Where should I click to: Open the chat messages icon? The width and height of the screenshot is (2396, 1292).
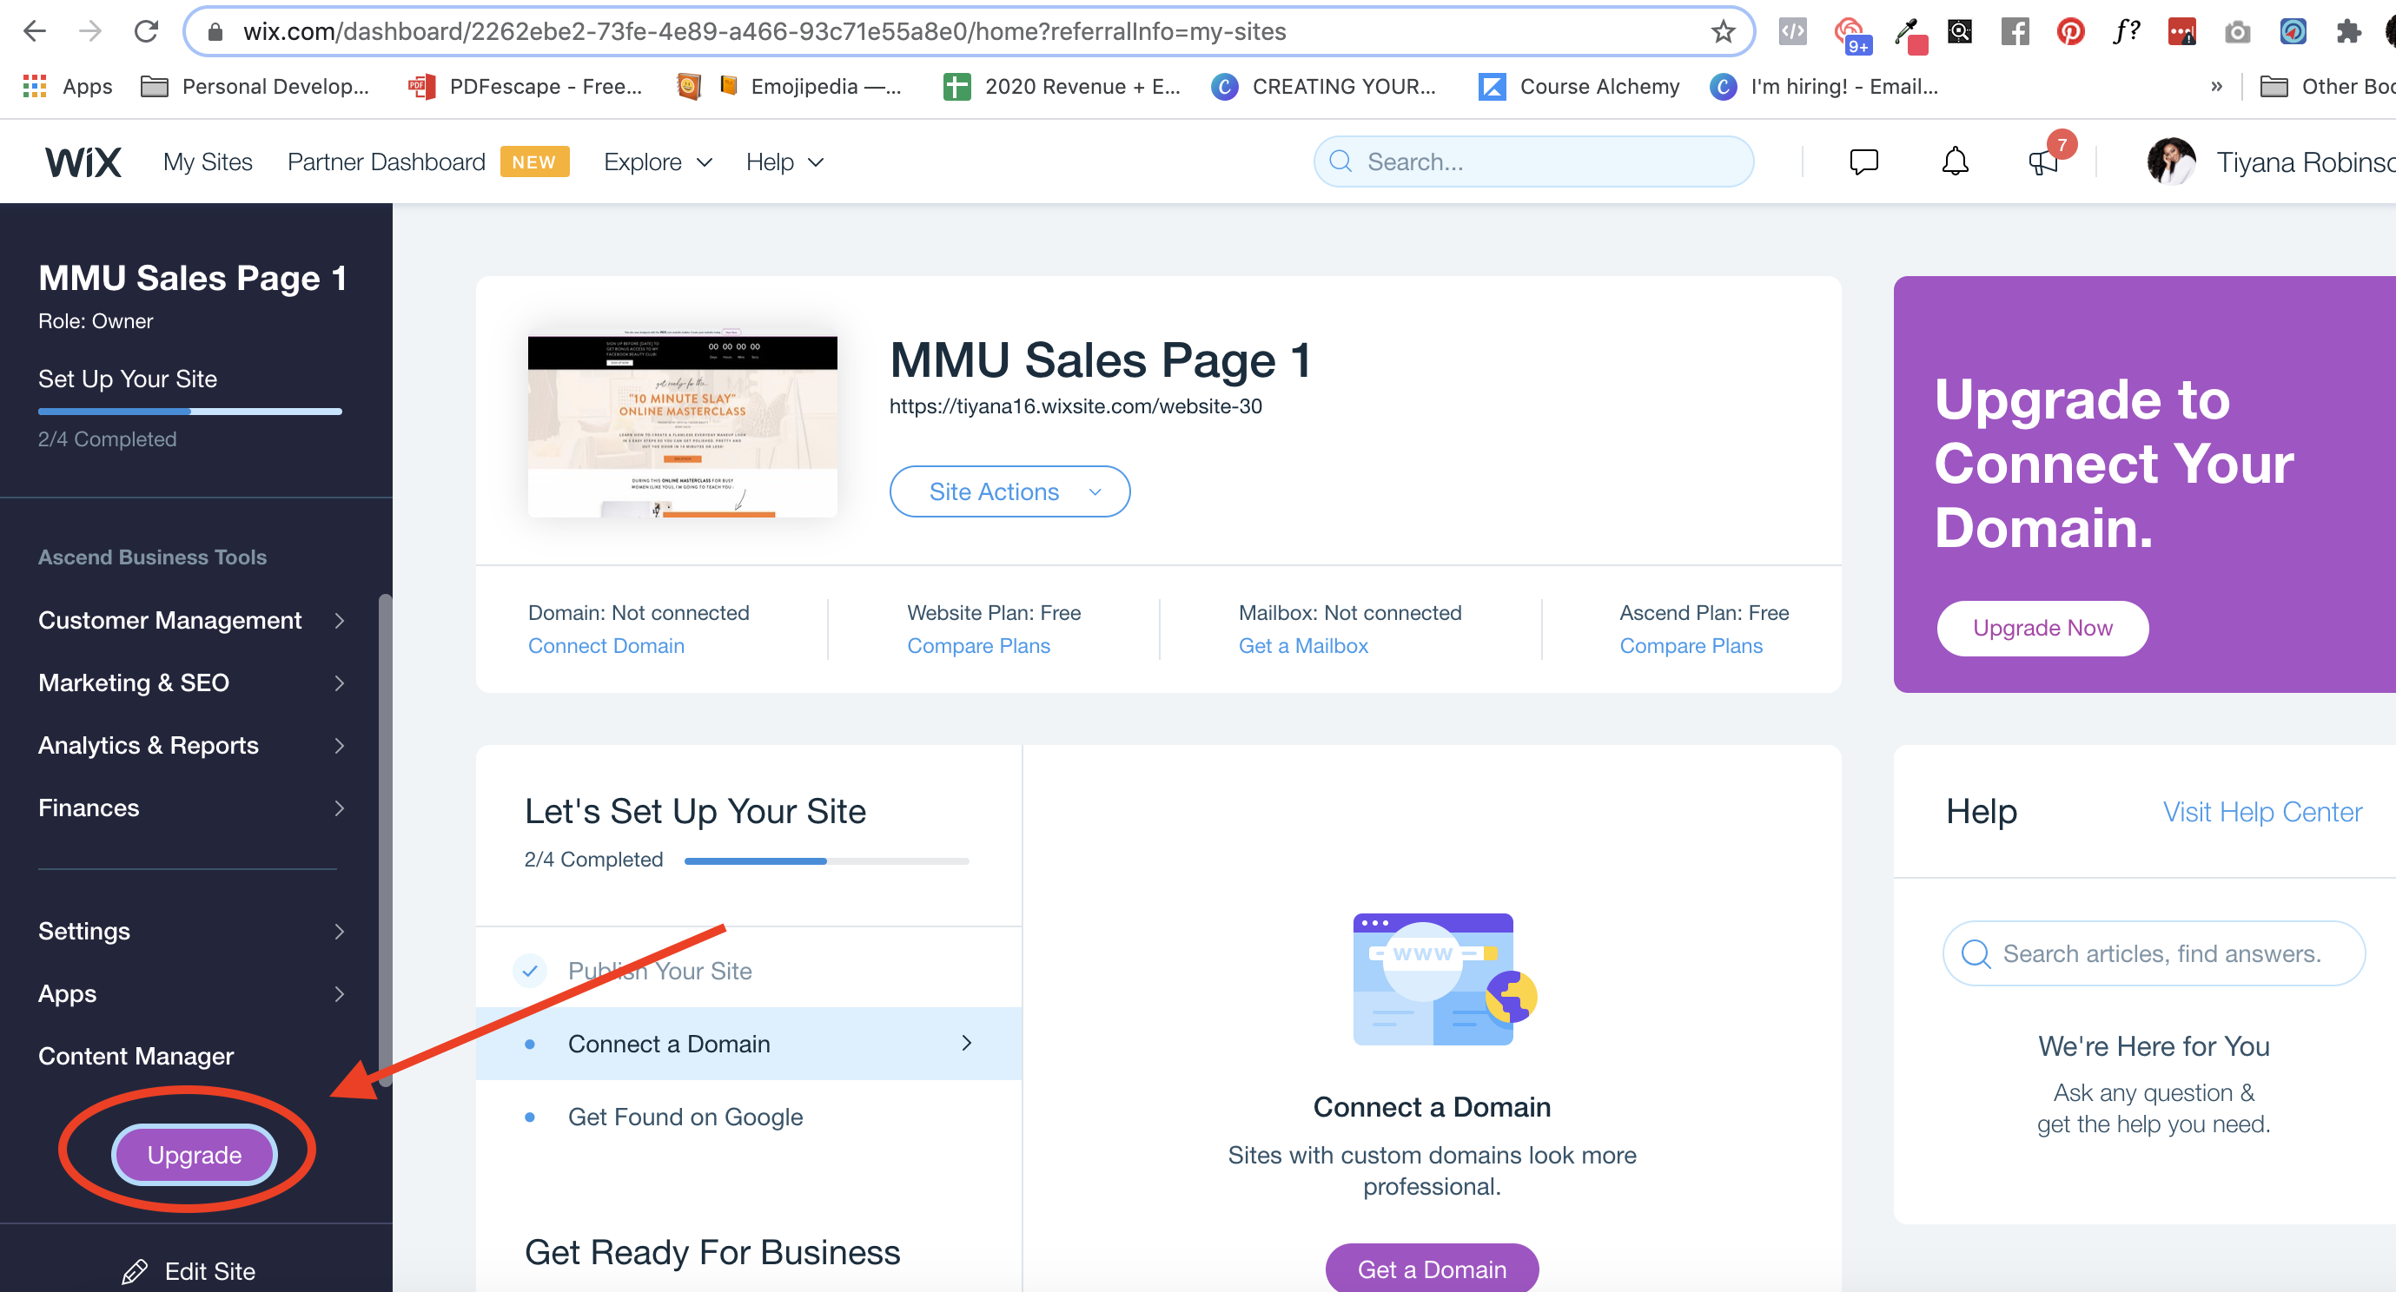pyautogui.click(x=1864, y=161)
